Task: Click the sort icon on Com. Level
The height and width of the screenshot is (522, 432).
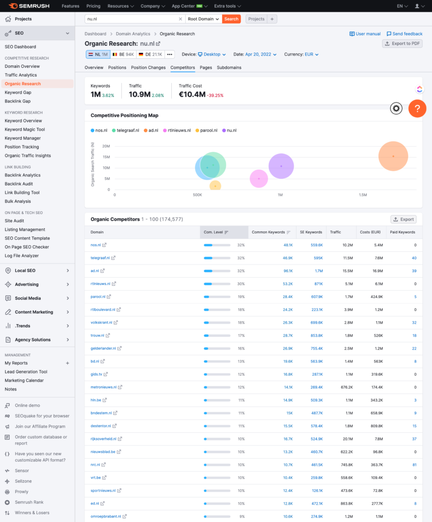Action: point(226,232)
